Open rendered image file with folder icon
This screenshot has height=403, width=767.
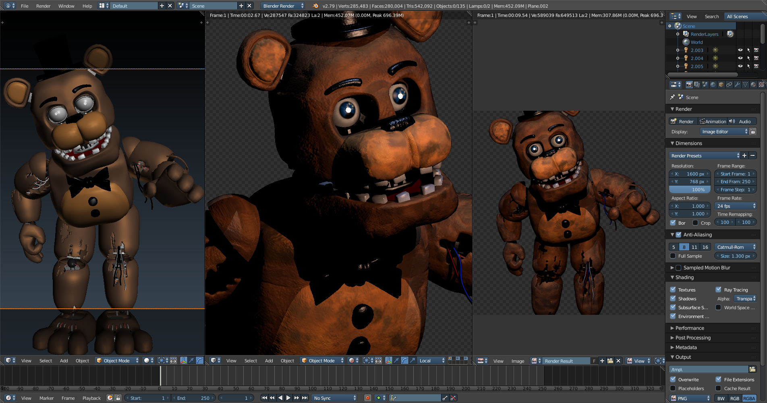click(x=610, y=361)
